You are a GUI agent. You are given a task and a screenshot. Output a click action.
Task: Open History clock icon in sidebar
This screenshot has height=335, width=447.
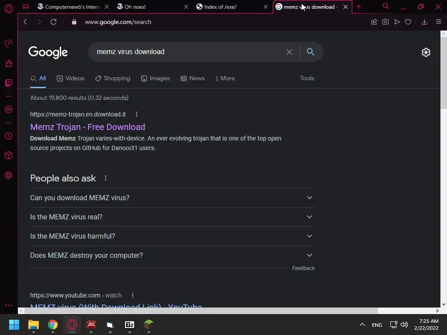pos(9,136)
